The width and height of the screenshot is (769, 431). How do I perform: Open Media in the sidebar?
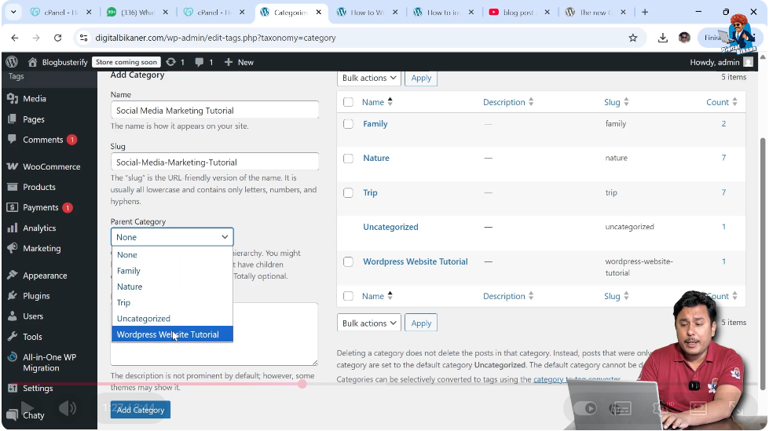(35, 99)
